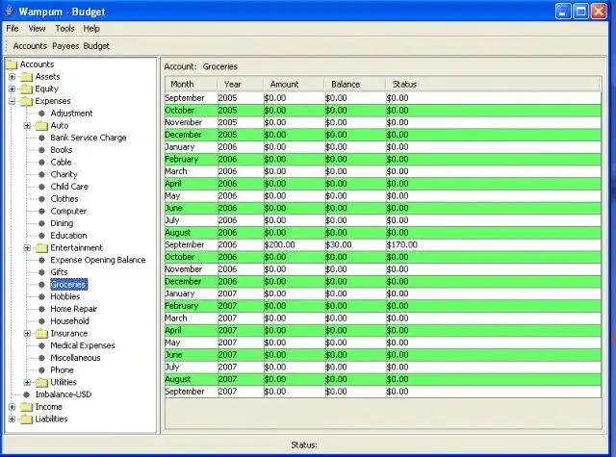The width and height of the screenshot is (616, 457).
Task: Click the Income folder icon
Action: [x=26, y=407]
